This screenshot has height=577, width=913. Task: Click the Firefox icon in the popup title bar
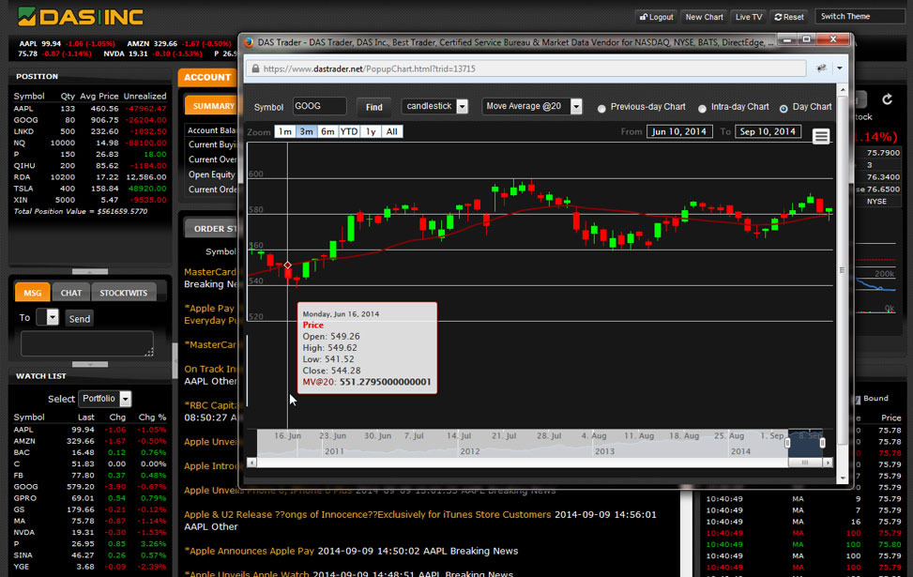(249, 42)
